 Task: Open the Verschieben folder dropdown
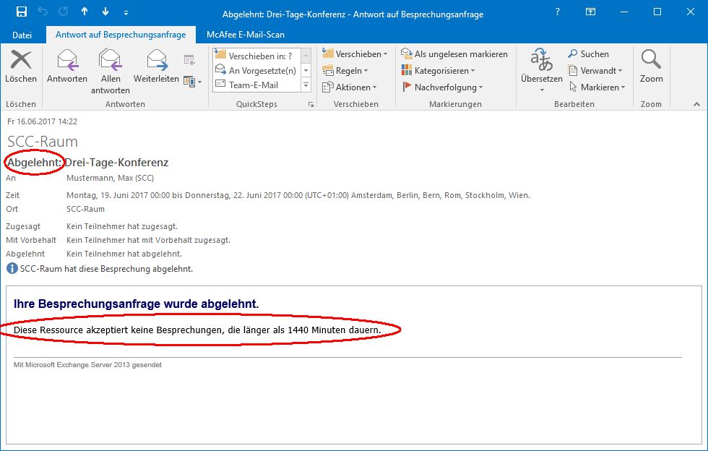[x=355, y=54]
